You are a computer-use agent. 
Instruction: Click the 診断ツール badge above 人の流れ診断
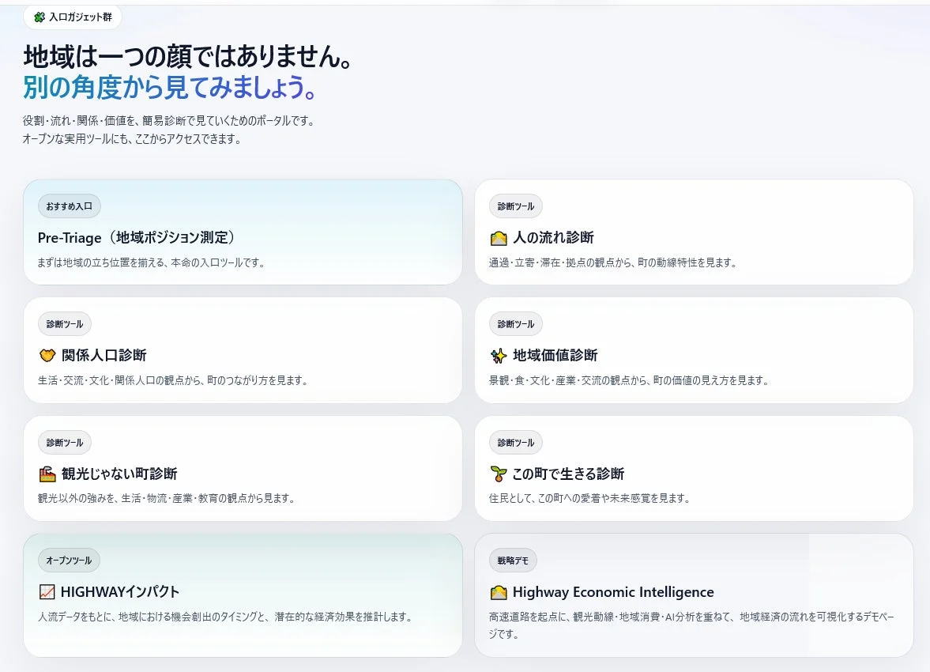(x=515, y=206)
